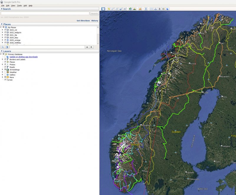Image resolution: width=236 pixels, height=195 pixels.
Task: Expand the 2023_rot folder
Action: 2,30
